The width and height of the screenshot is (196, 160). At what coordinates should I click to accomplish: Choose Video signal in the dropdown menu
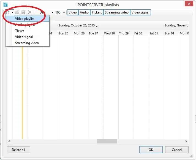tap(27, 37)
